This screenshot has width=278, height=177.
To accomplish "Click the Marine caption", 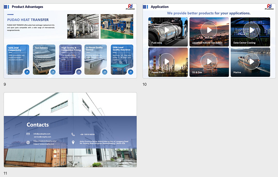I will tap(237, 72).
